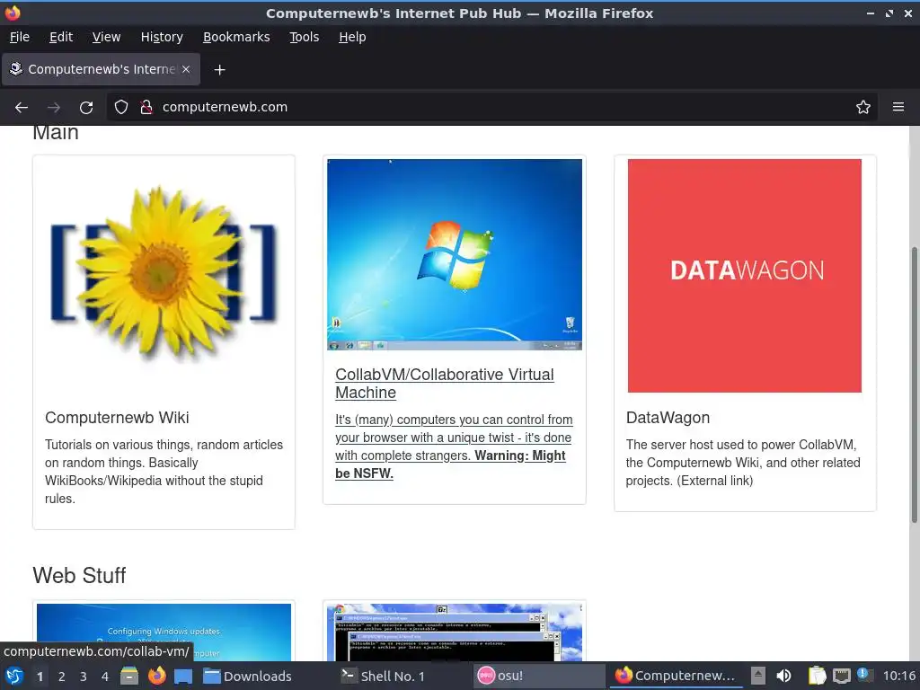Open the network status tray icon

841,676
